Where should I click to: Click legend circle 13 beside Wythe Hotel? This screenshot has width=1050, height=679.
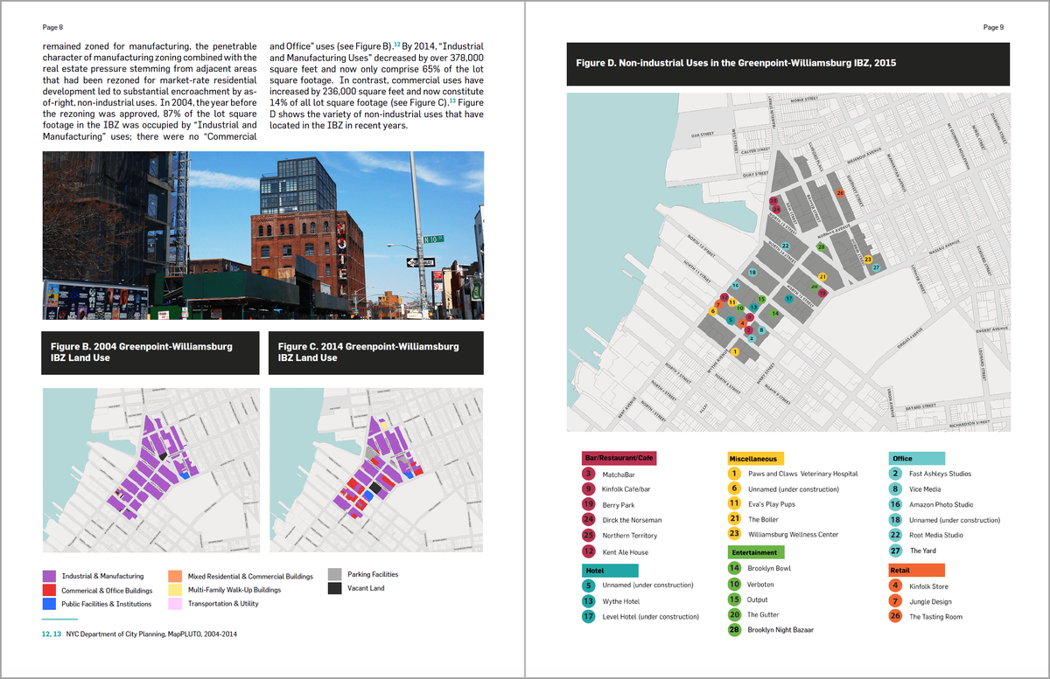[589, 601]
